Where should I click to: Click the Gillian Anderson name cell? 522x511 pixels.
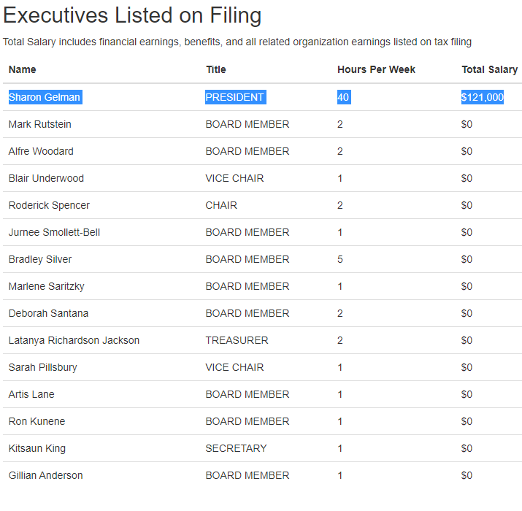point(45,475)
